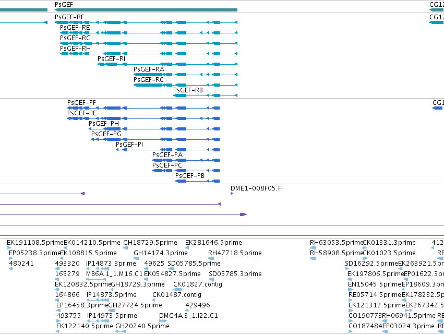Click EP05238.3prime EST label
Image resolution: width=444 pixels, height=334 pixels.
click(34, 253)
